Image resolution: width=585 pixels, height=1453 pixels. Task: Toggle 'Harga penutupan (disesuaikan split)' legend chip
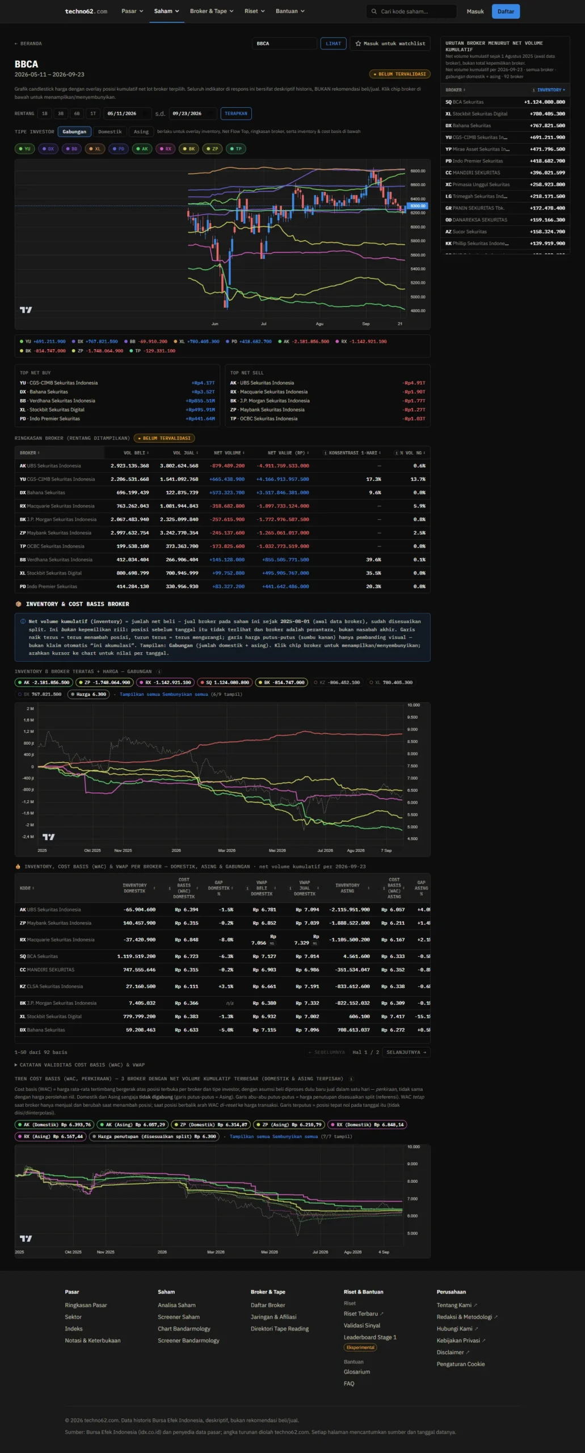(154, 1136)
